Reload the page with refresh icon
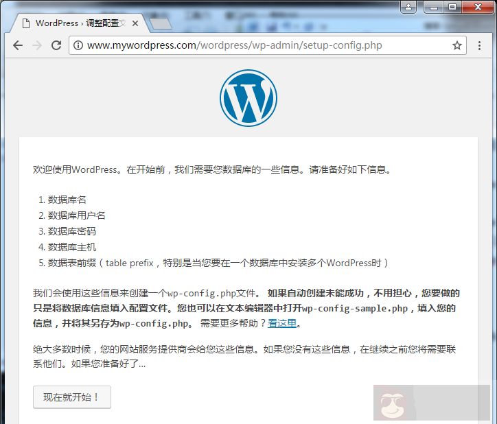 pyautogui.click(x=56, y=46)
